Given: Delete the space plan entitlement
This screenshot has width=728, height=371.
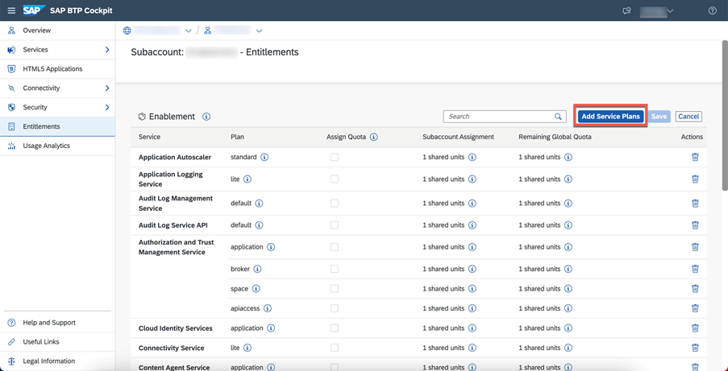Looking at the screenshot, I should [x=695, y=288].
